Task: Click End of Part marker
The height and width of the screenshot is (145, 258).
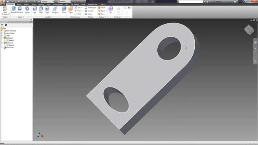Action: [x=9, y=48]
